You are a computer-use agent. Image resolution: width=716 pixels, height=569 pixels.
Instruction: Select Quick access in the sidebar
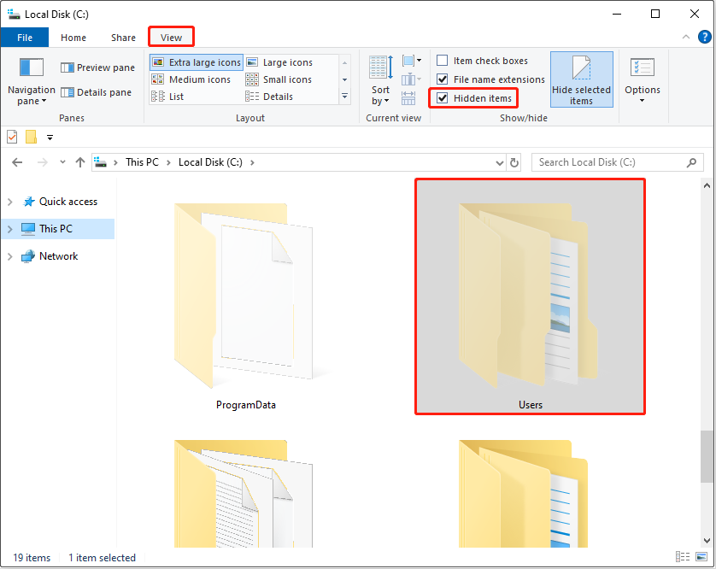[x=53, y=201]
